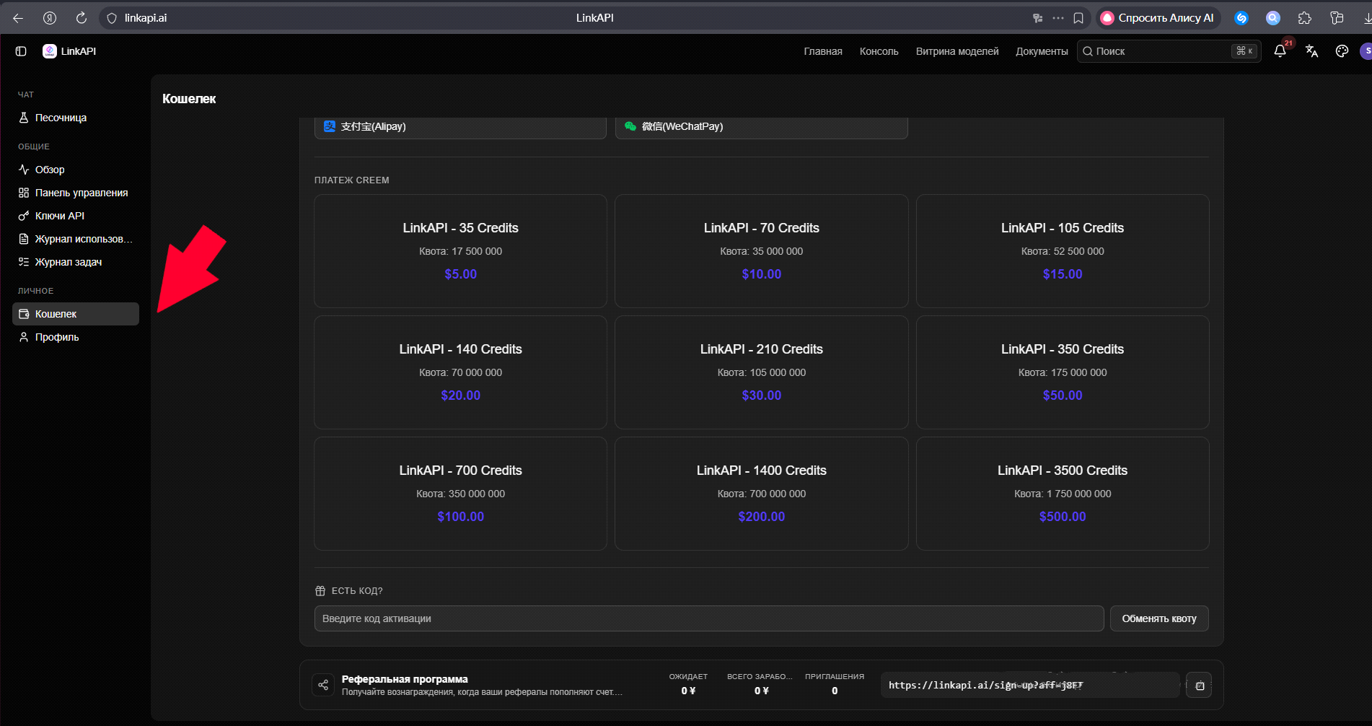Open Главная in the top navigation

coord(823,51)
